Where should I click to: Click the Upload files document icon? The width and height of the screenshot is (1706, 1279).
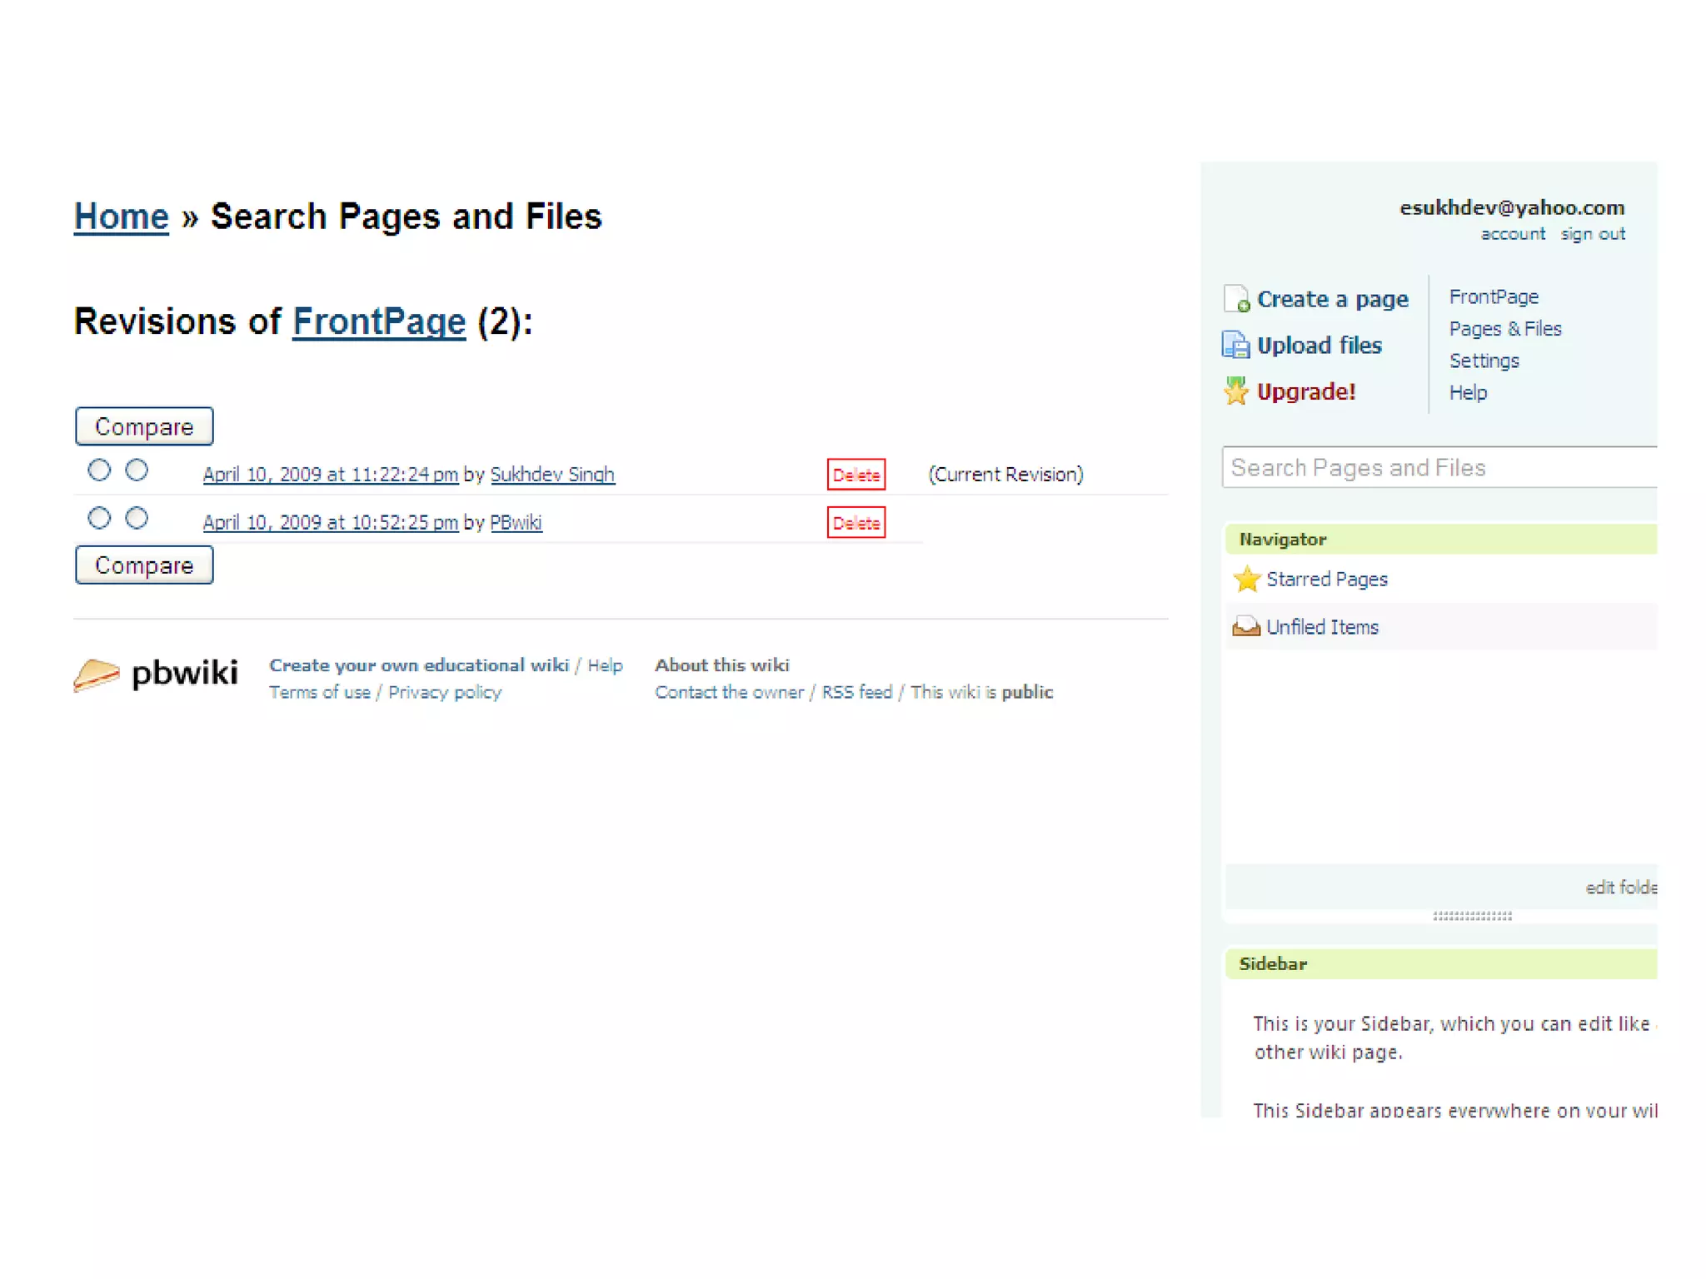1236,345
